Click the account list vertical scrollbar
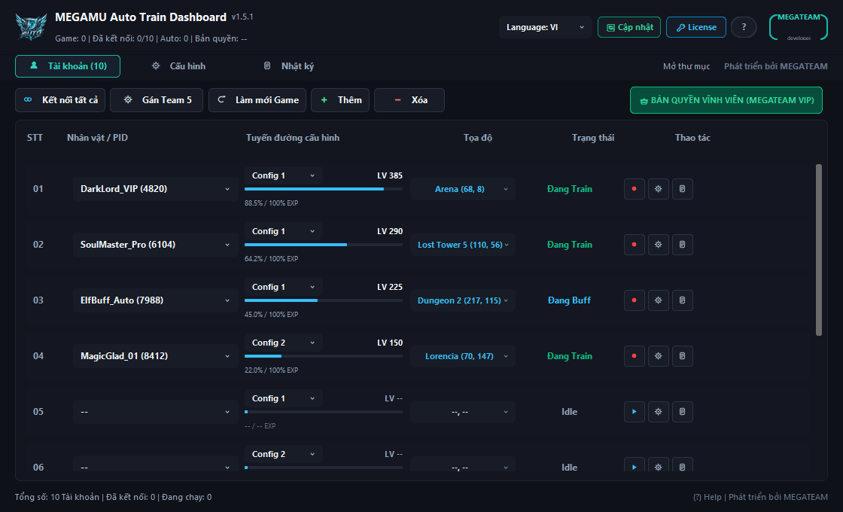Image resolution: width=843 pixels, height=512 pixels. tap(819, 250)
